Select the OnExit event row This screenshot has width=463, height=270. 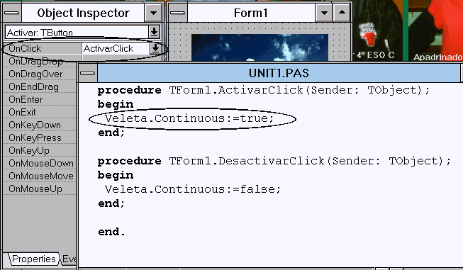(40, 112)
